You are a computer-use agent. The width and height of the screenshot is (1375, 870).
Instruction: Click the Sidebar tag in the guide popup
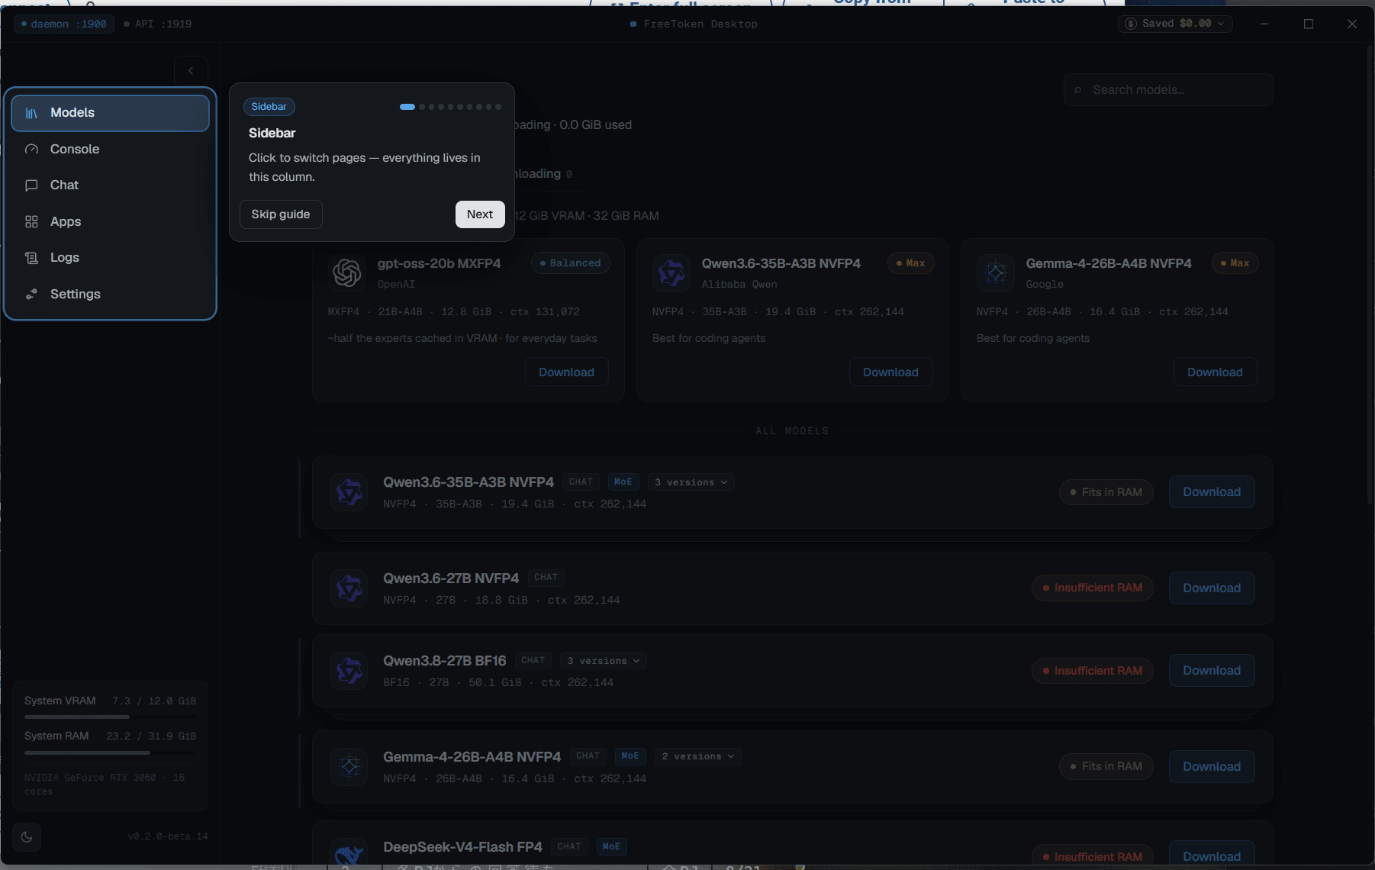point(269,107)
